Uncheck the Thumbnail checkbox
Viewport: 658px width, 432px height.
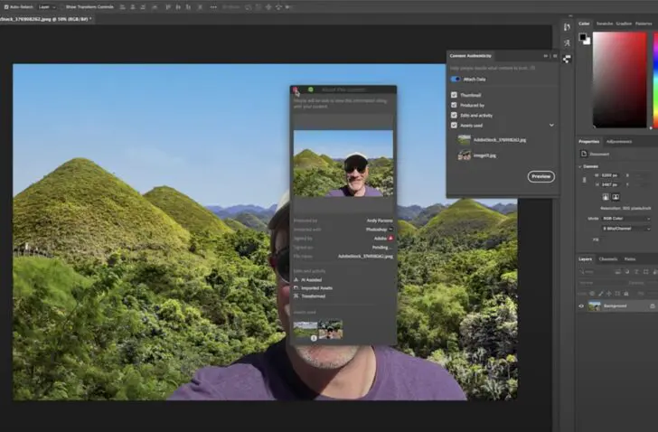454,95
